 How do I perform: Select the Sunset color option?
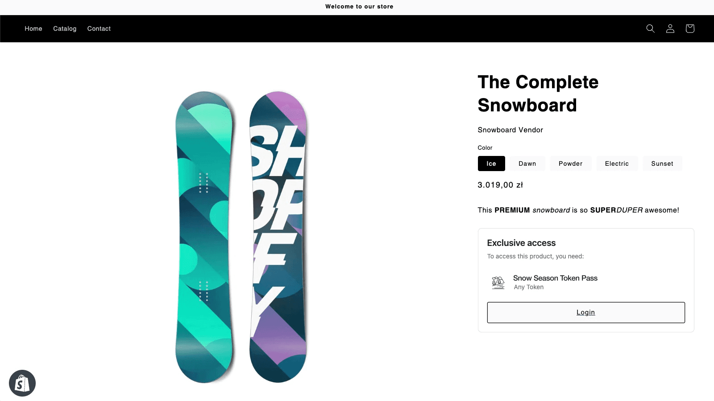662,164
